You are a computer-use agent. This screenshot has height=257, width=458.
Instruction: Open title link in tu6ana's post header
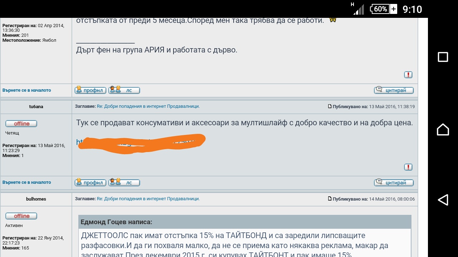[148, 106]
